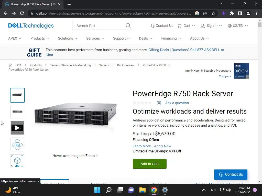Open taskbar Search icon
This screenshot has height=196, width=262.
[x=108, y=190]
